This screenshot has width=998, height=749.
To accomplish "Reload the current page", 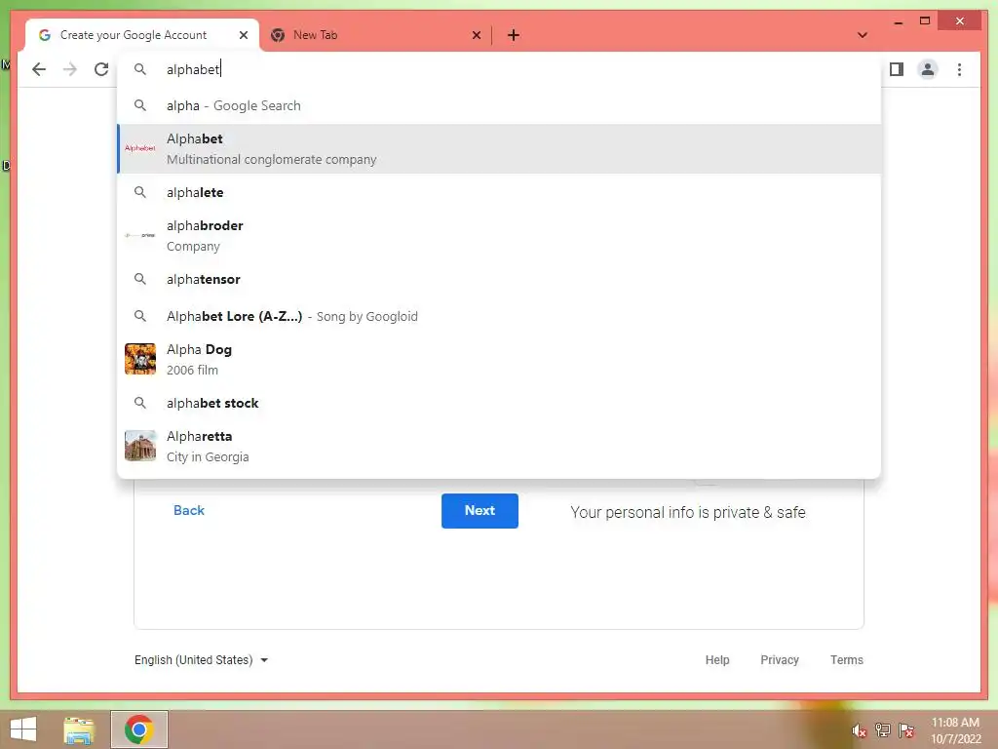I will point(101,69).
